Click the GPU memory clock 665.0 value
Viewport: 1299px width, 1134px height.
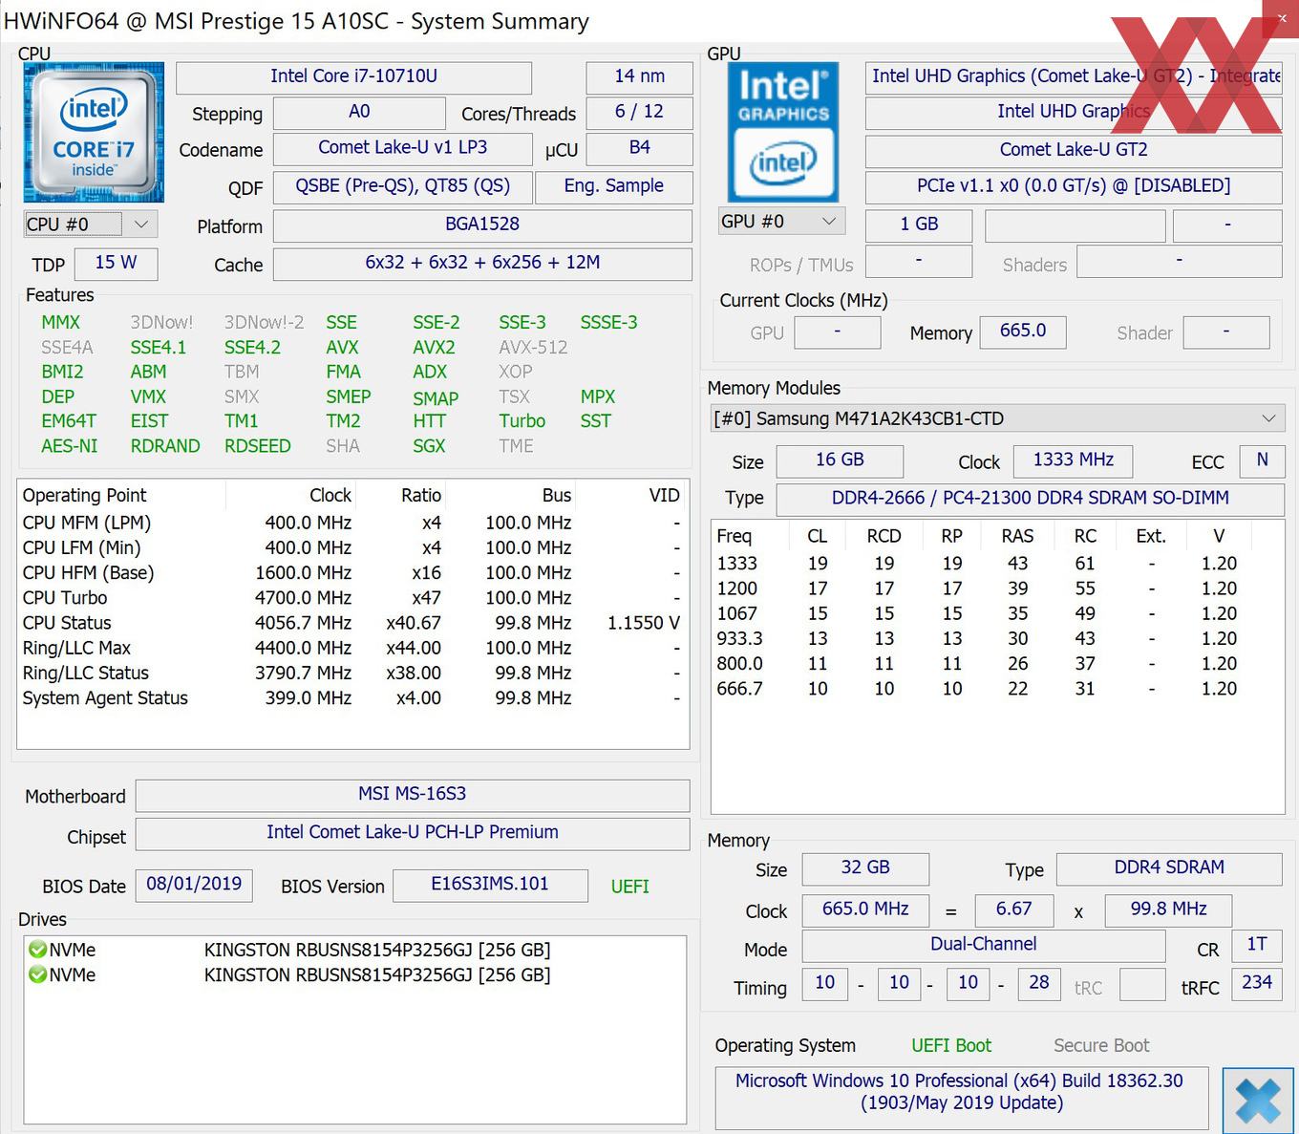click(1023, 332)
